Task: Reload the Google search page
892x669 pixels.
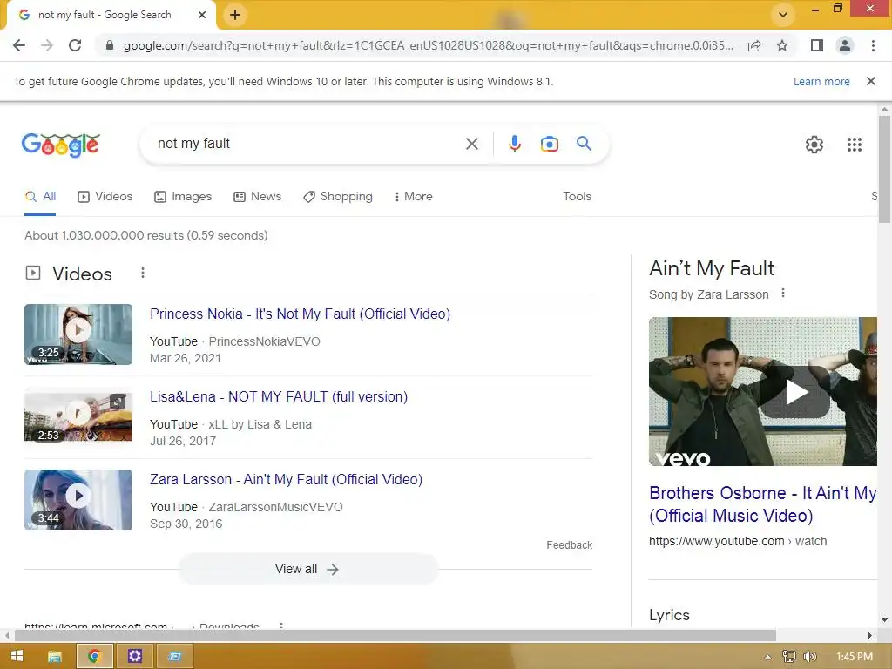Action: [75, 45]
